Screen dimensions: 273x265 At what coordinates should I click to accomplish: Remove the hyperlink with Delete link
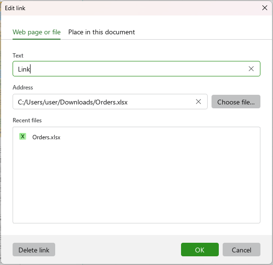[x=34, y=250]
